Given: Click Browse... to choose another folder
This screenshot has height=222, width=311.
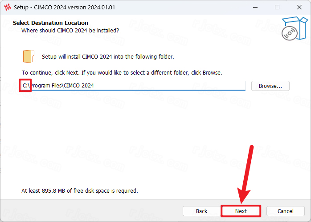Looking at the screenshot, I should (x=270, y=86).
